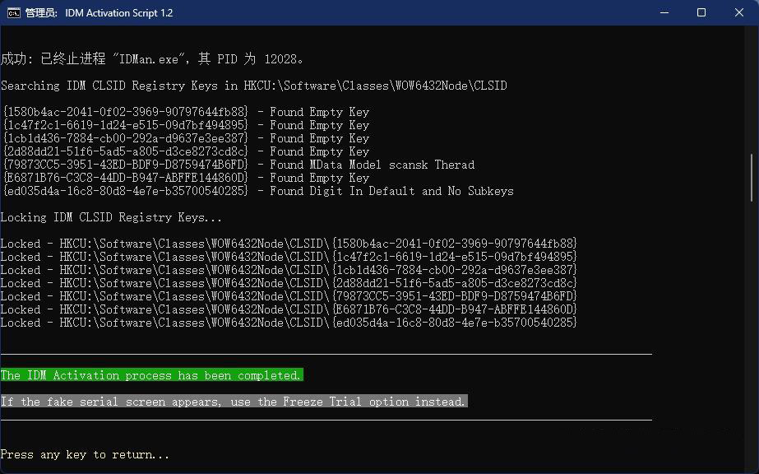The image size is (759, 474).
Task: Click the scrollbar up arrow
Action: point(752,33)
